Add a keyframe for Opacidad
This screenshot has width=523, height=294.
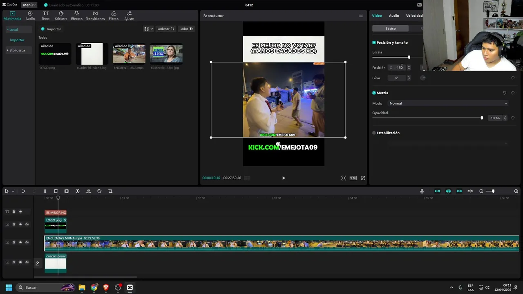tap(513, 118)
